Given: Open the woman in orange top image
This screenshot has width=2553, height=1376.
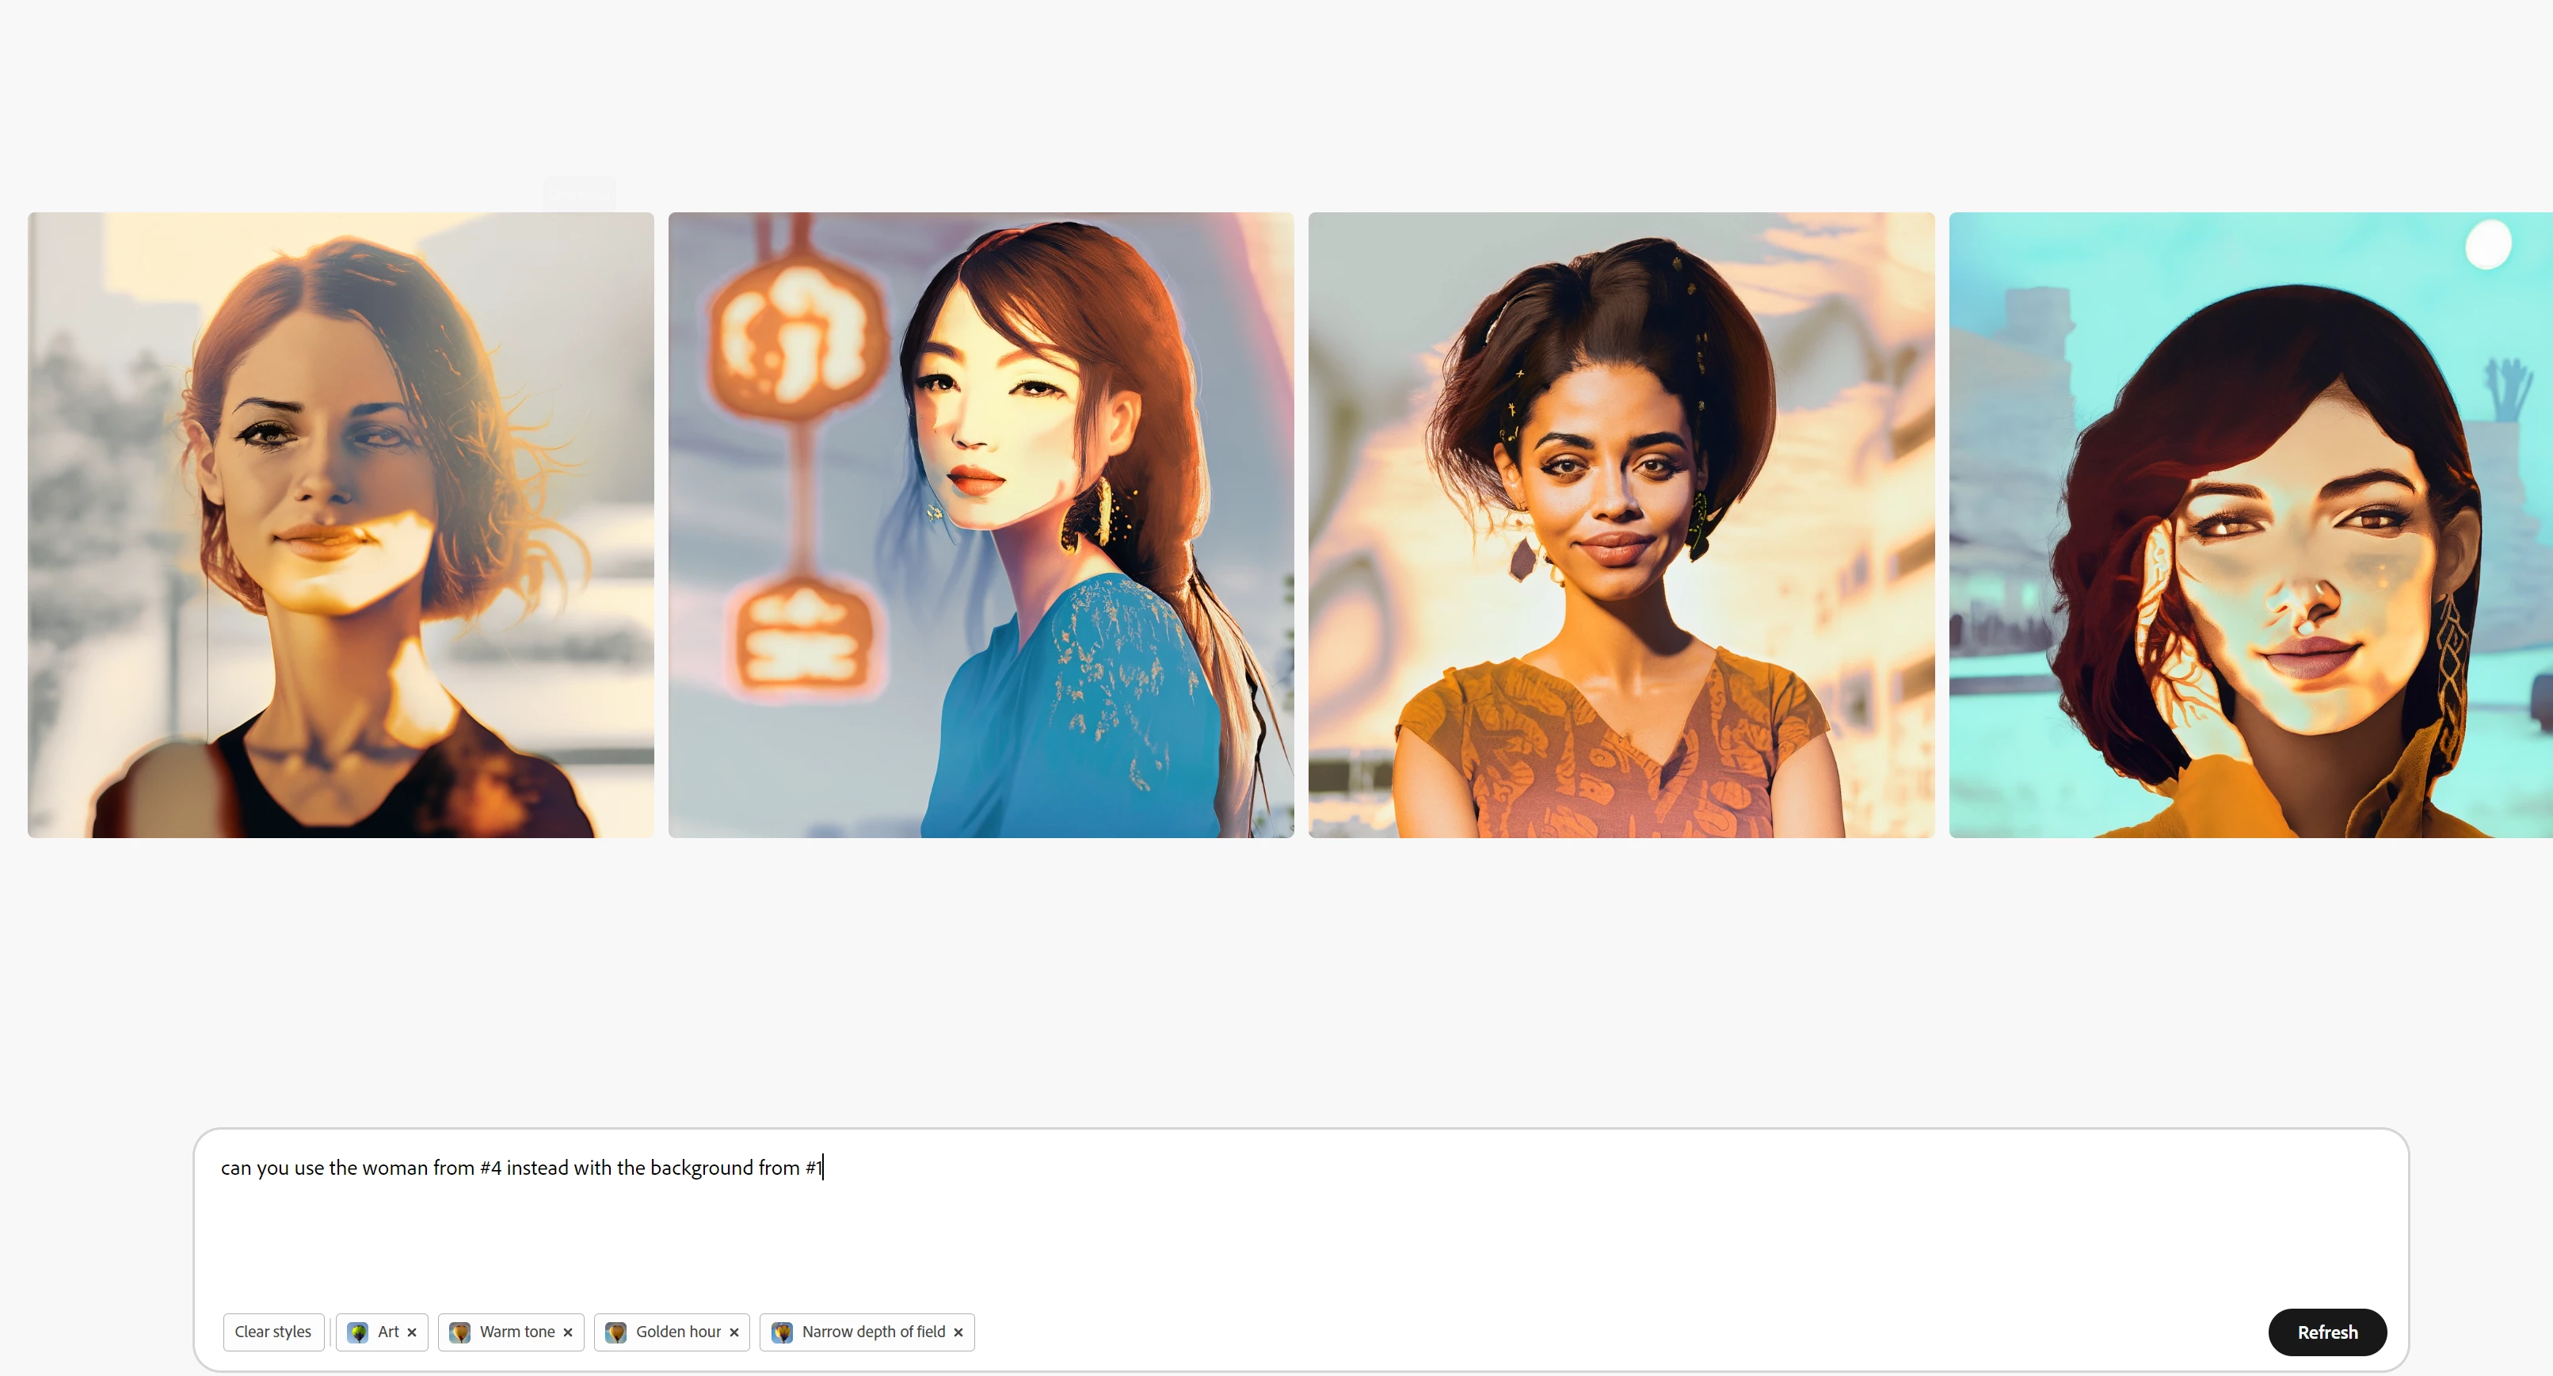Looking at the screenshot, I should tap(1621, 525).
